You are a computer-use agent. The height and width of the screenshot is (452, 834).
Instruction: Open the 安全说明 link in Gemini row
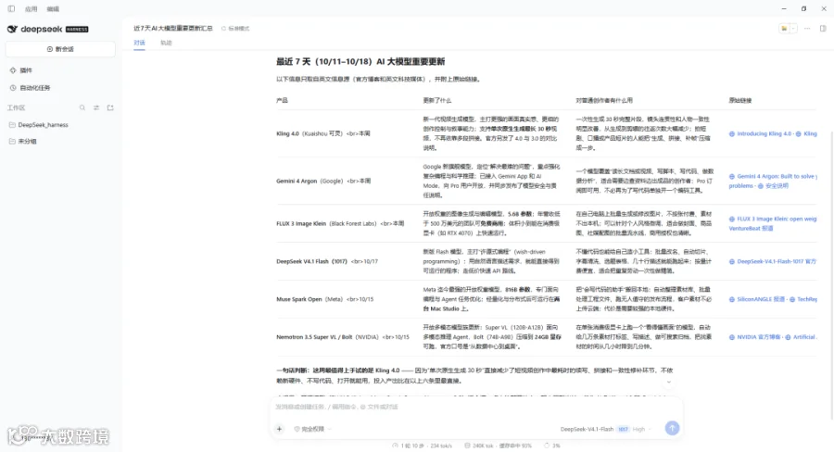777,185
